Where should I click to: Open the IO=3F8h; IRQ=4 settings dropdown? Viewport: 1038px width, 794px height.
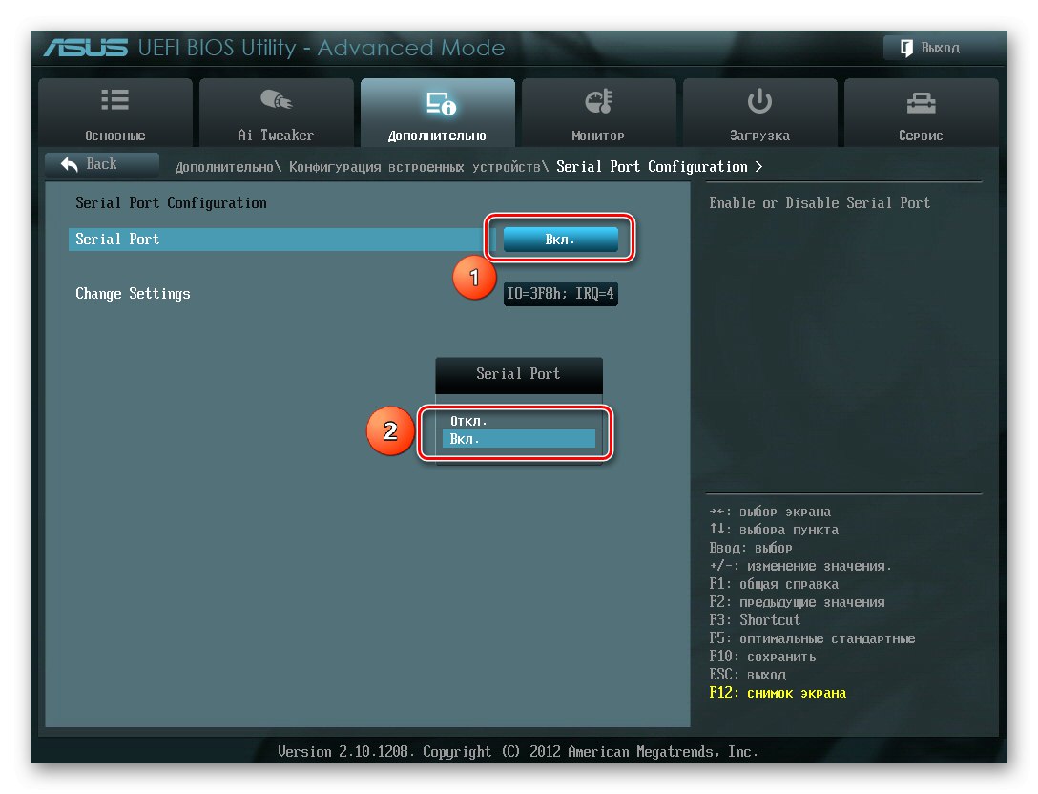coord(561,293)
